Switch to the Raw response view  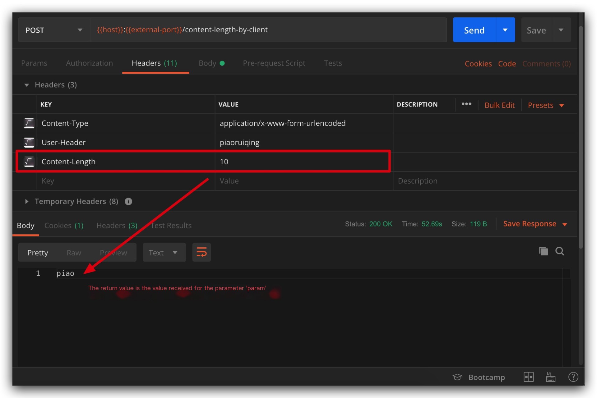click(x=74, y=253)
